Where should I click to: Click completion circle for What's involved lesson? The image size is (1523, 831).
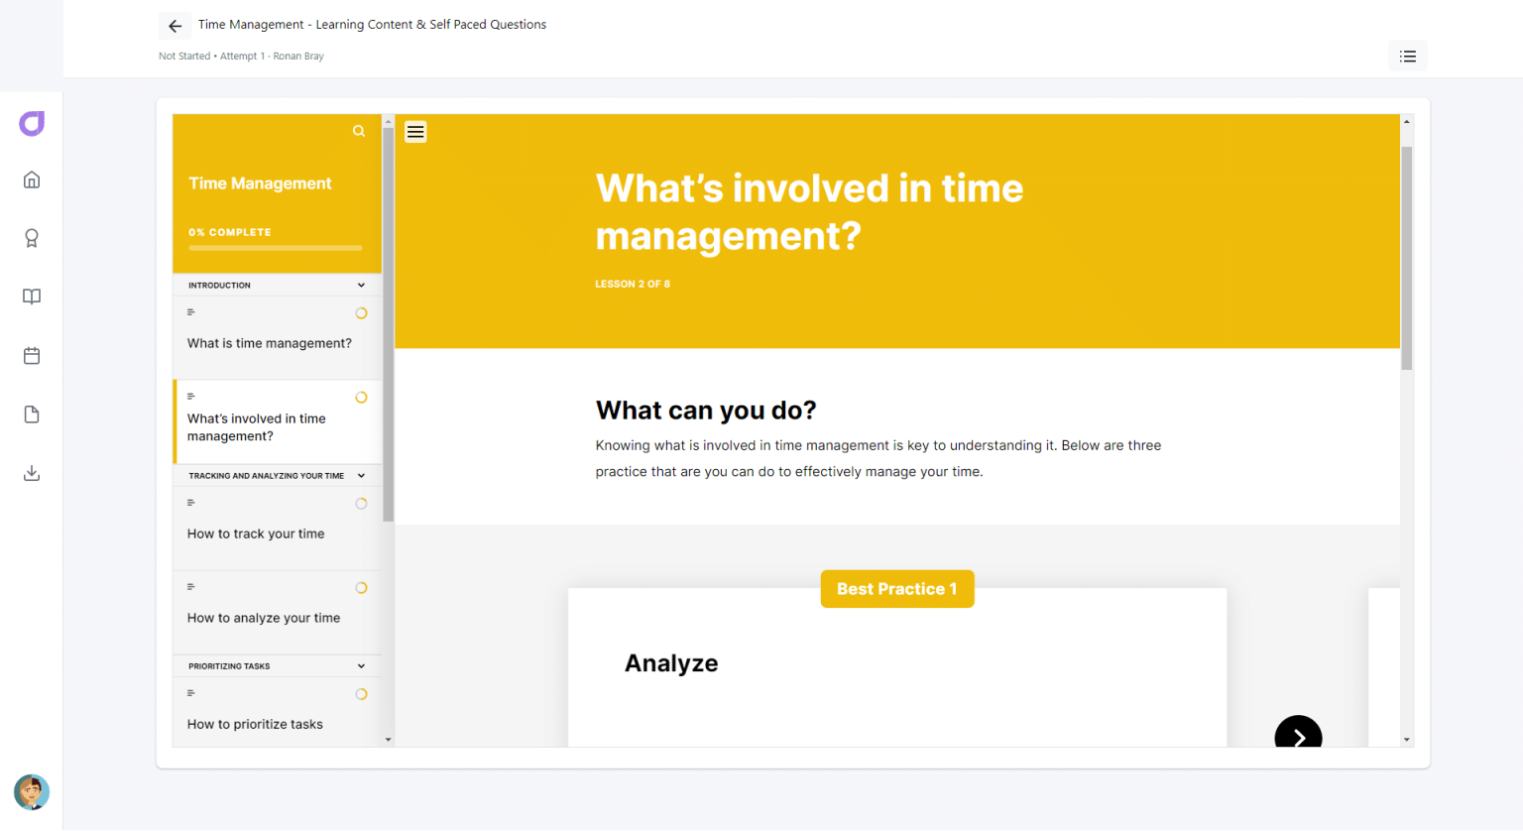(x=361, y=398)
